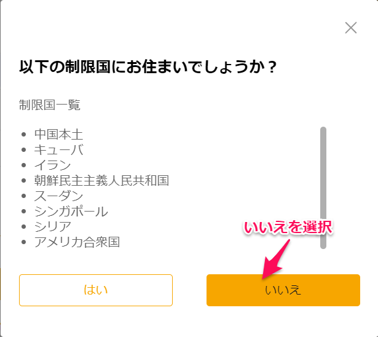
Task: Click the bullet beside シンガポール
Action: click(x=23, y=212)
